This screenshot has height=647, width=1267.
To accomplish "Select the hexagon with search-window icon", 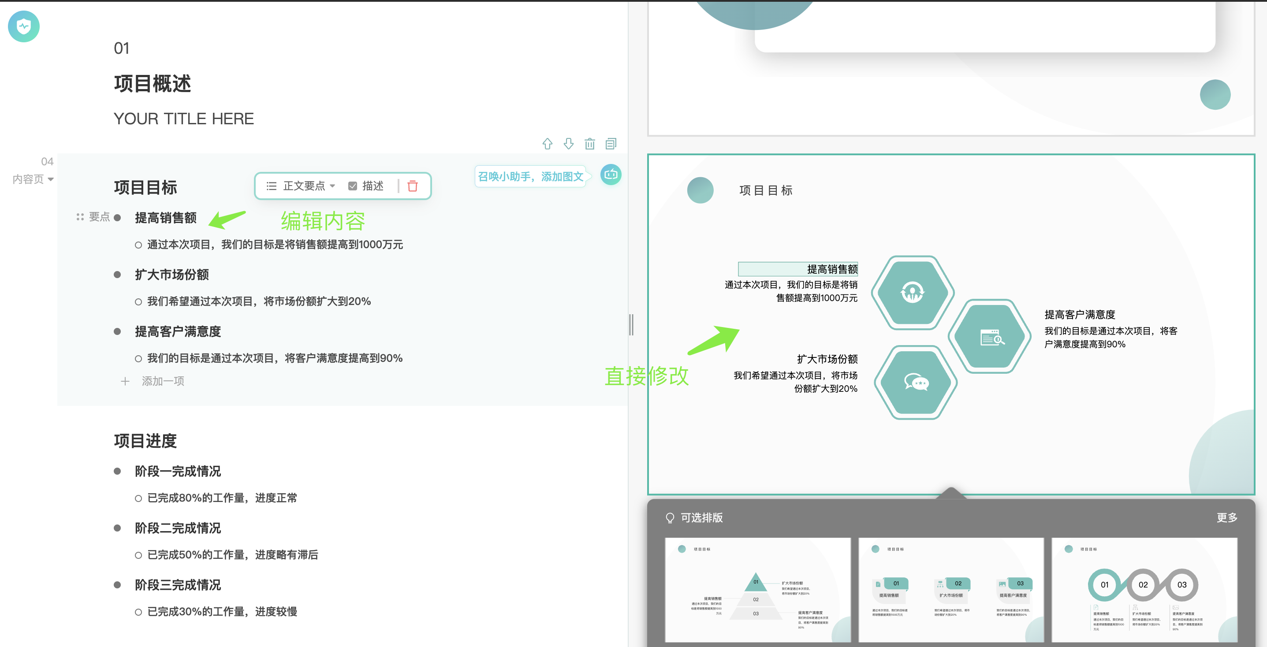I will coord(990,336).
